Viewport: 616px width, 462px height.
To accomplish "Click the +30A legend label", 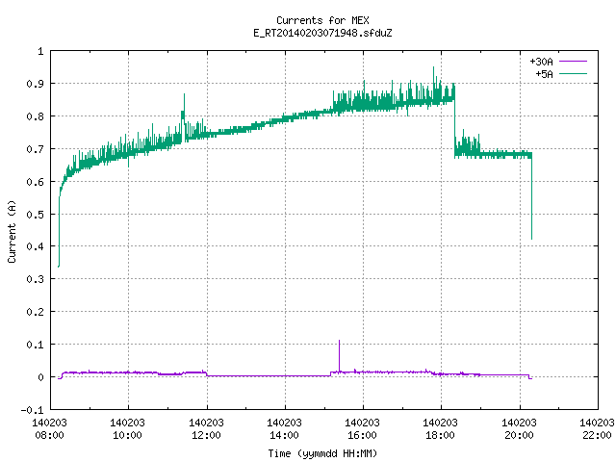I will pos(541,62).
